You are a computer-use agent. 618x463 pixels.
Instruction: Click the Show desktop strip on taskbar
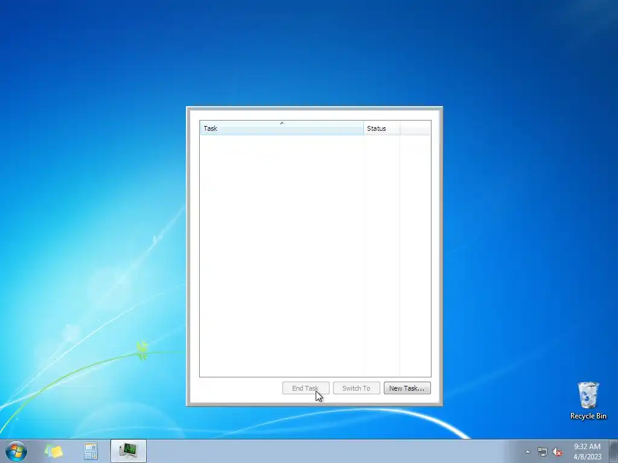[x=614, y=451]
